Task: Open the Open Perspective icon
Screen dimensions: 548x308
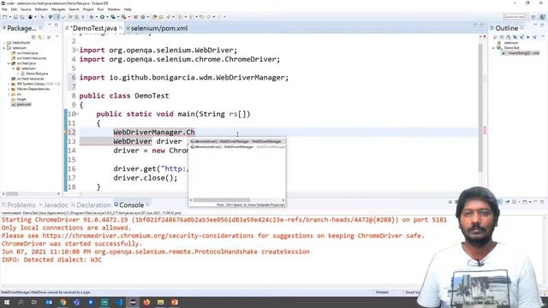Action: click(x=533, y=17)
